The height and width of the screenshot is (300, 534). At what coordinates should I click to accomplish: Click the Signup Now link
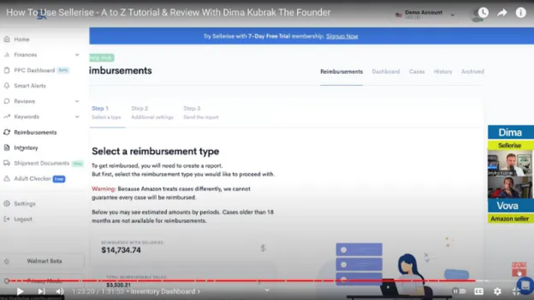pos(342,36)
